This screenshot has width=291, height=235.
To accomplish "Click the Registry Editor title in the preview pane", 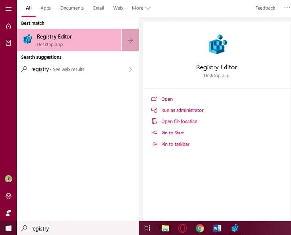I will click(217, 67).
